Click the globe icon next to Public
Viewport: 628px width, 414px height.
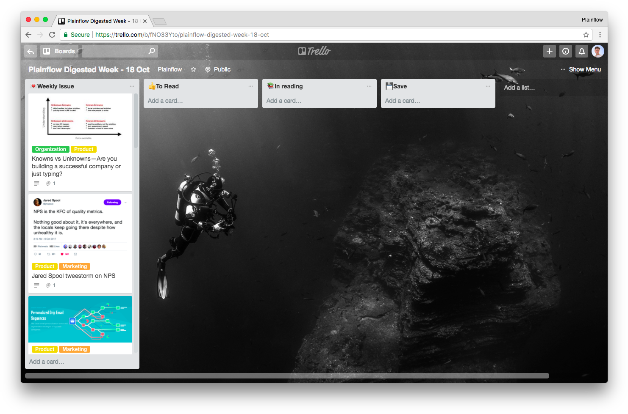(207, 69)
